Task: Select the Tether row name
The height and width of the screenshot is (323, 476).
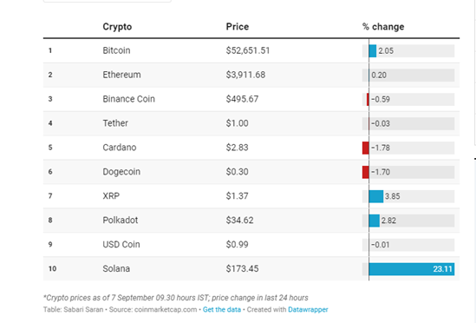Action: (x=115, y=123)
